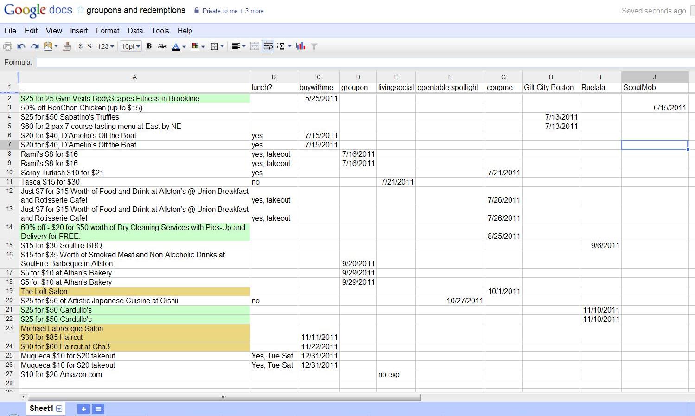The height and width of the screenshot is (416, 695).
Task: Click the $10 for $20 Amazon.com cell
Action: [134, 374]
